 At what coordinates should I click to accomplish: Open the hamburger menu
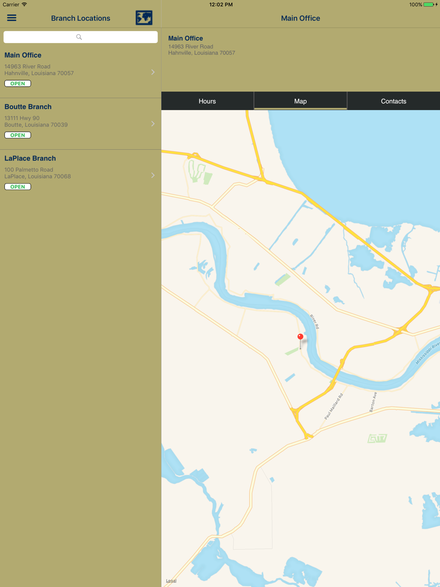[11, 18]
